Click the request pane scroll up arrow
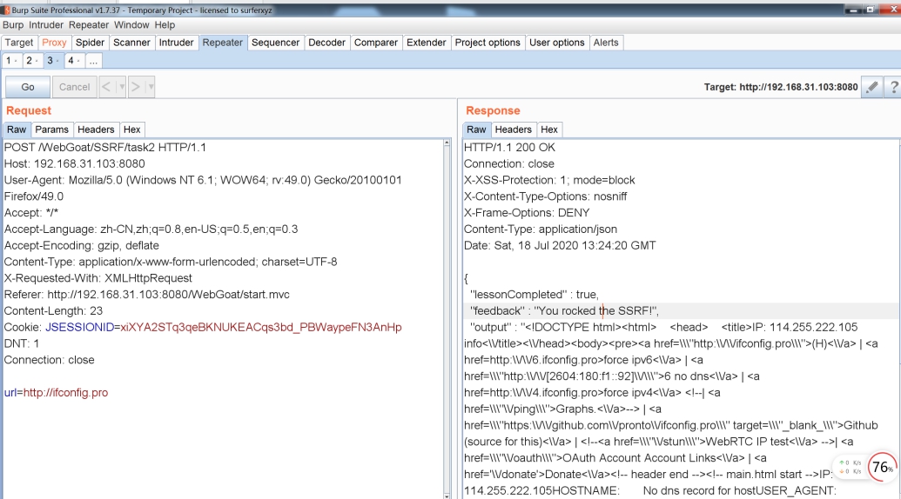 tap(447, 143)
